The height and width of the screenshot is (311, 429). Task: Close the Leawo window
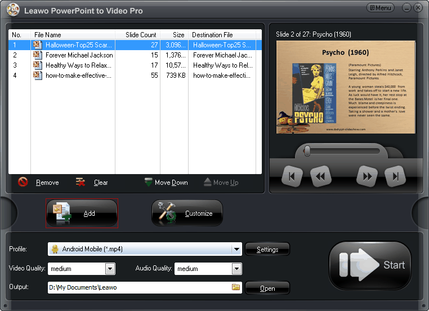[x=418, y=8]
